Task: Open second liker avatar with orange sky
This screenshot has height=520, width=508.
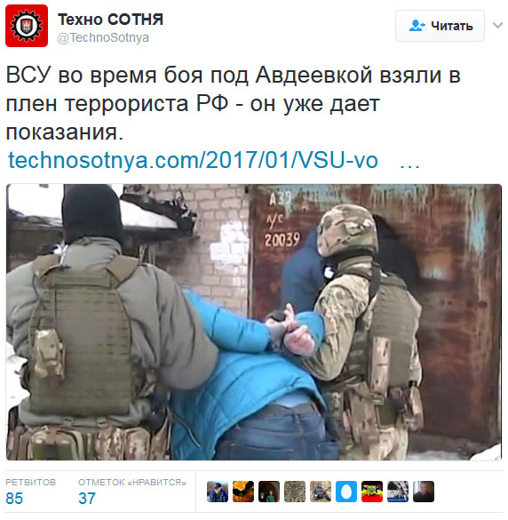Action: point(243,492)
